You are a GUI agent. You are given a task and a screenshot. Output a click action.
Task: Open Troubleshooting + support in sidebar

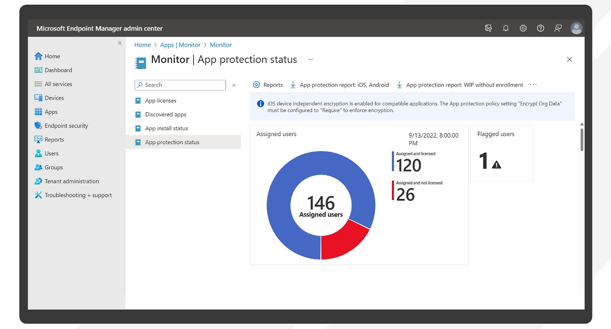[78, 195]
